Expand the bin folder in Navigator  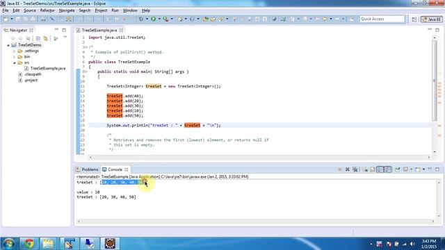[x=15, y=57]
